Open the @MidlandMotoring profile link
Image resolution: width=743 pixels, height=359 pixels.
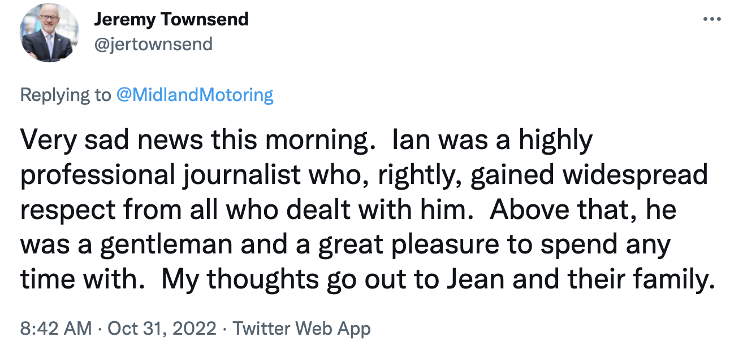click(x=195, y=95)
